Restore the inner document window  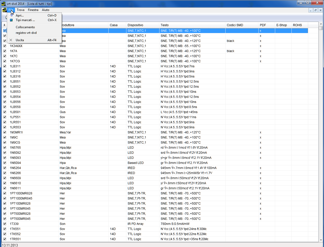pyautogui.click(x=316, y=10)
